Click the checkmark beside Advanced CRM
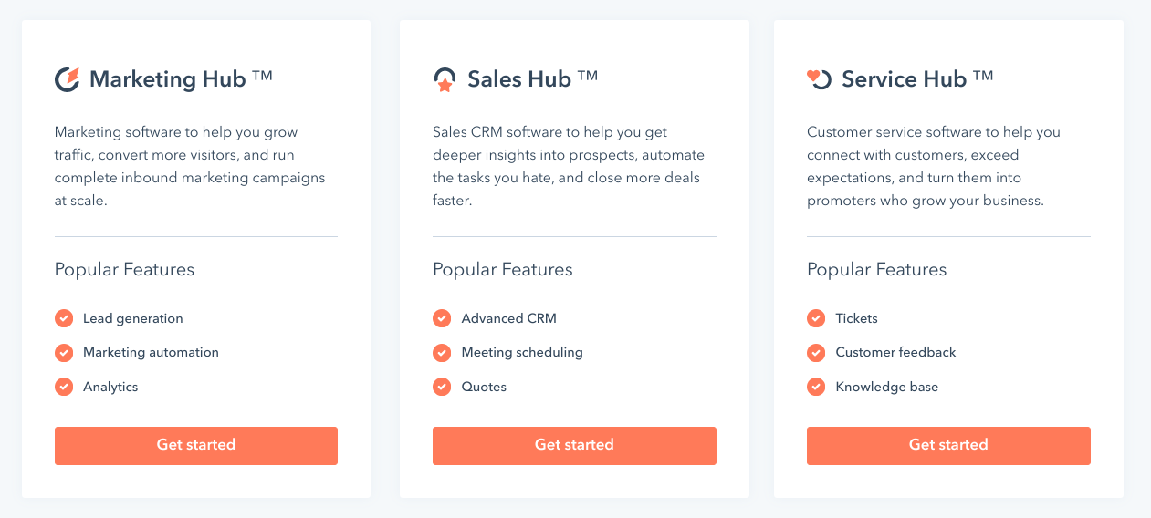 pyautogui.click(x=442, y=318)
